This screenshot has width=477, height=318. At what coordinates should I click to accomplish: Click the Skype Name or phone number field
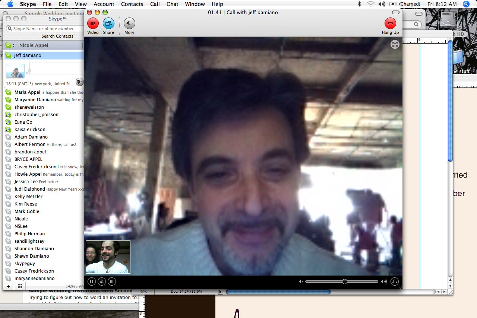click(x=45, y=29)
